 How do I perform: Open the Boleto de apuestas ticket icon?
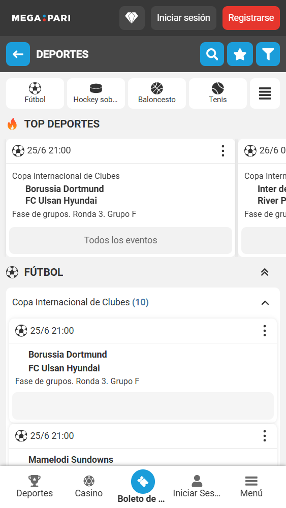click(x=143, y=482)
